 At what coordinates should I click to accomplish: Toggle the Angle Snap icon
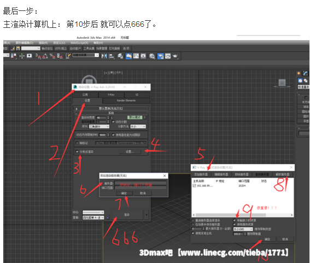pyautogui.click(x=45, y=56)
